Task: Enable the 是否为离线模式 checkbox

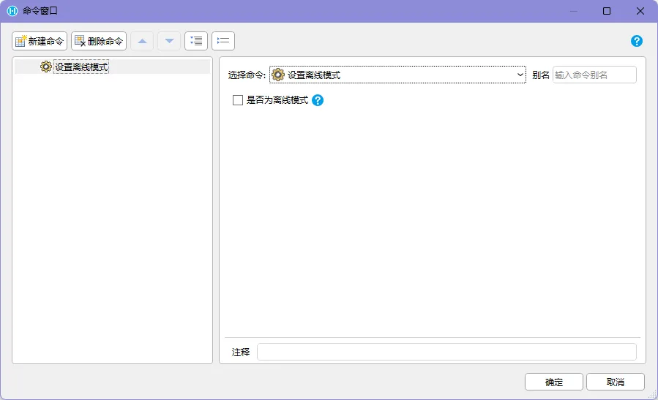Action: pyautogui.click(x=238, y=100)
